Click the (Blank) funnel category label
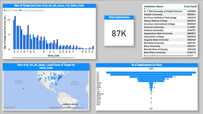The height and width of the screenshot is (114, 203). pyautogui.click(x=100, y=94)
